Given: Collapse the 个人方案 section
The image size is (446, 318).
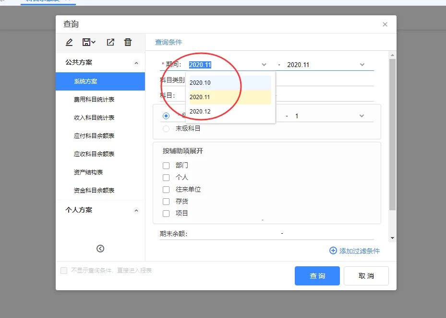Looking at the screenshot, I should (136, 210).
